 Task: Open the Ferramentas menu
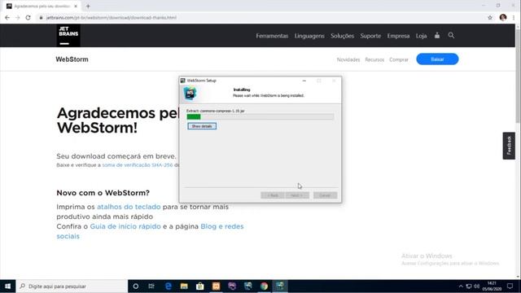point(272,36)
